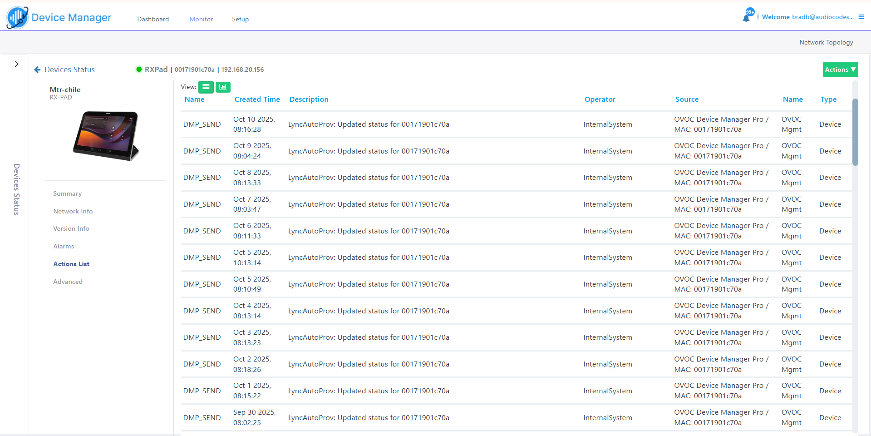
Task: Switch to list view icon
Action: pyautogui.click(x=206, y=87)
